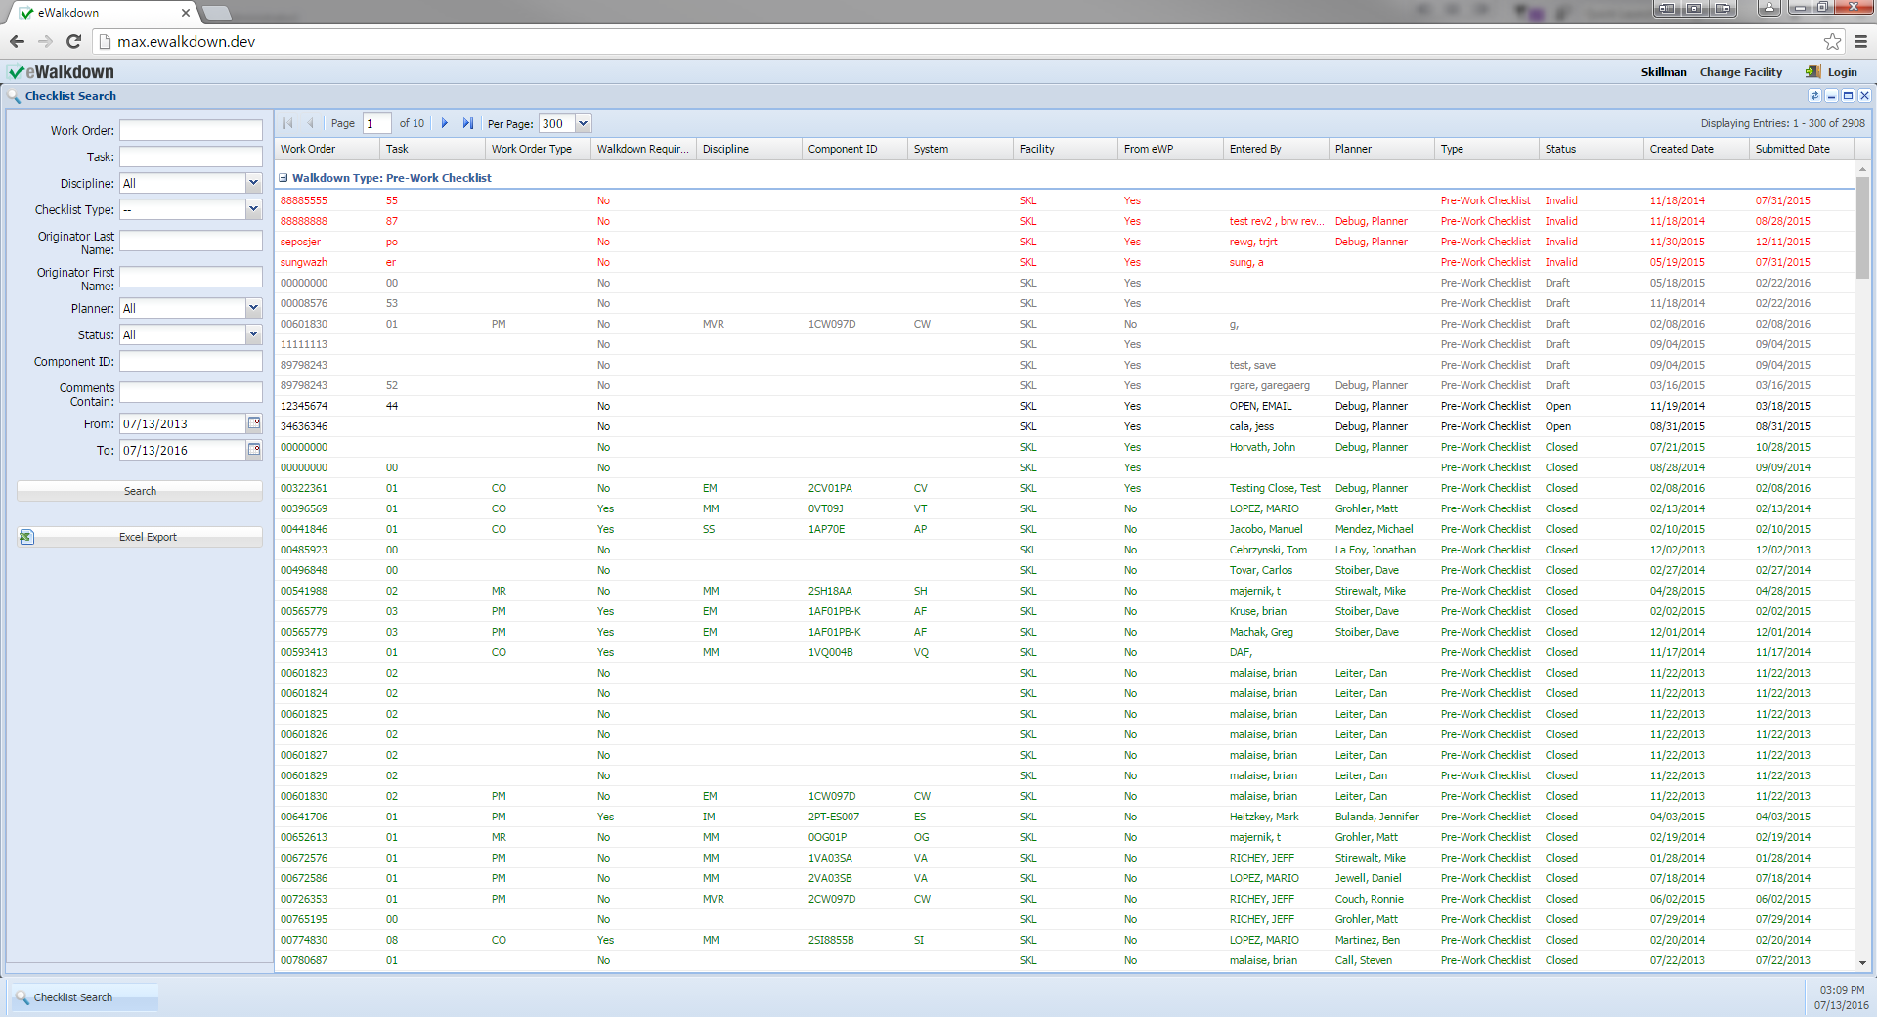This screenshot has height=1017, width=1877.
Task: Close the Checklist Search panel
Action: (1864, 96)
